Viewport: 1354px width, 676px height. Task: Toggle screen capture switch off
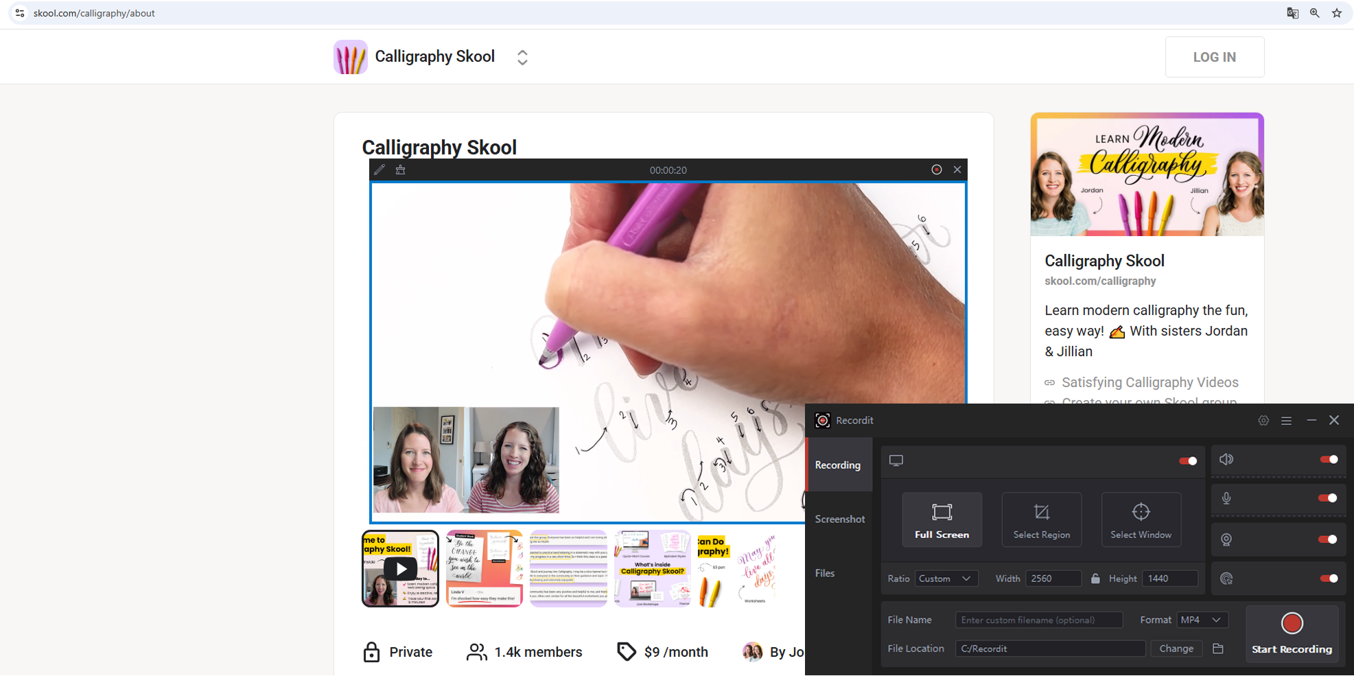tap(1188, 461)
